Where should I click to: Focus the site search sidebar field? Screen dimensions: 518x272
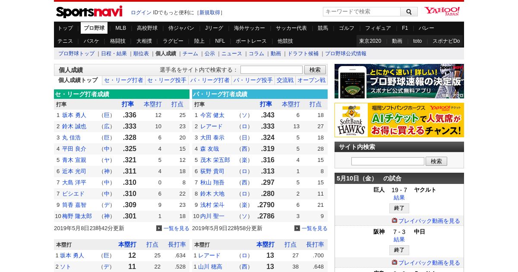(388, 161)
